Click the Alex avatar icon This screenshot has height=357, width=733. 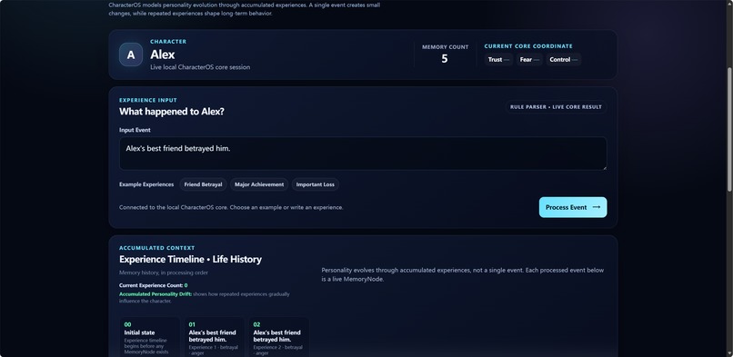131,55
